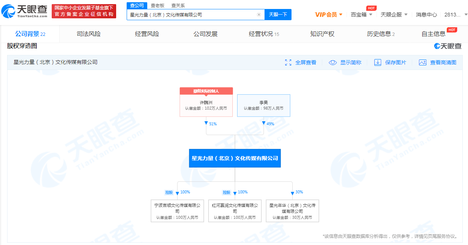Image resolution: width=468 pixels, height=245 pixels.
Task: Click the user account number 2813...
Action: pyautogui.click(x=452, y=15)
